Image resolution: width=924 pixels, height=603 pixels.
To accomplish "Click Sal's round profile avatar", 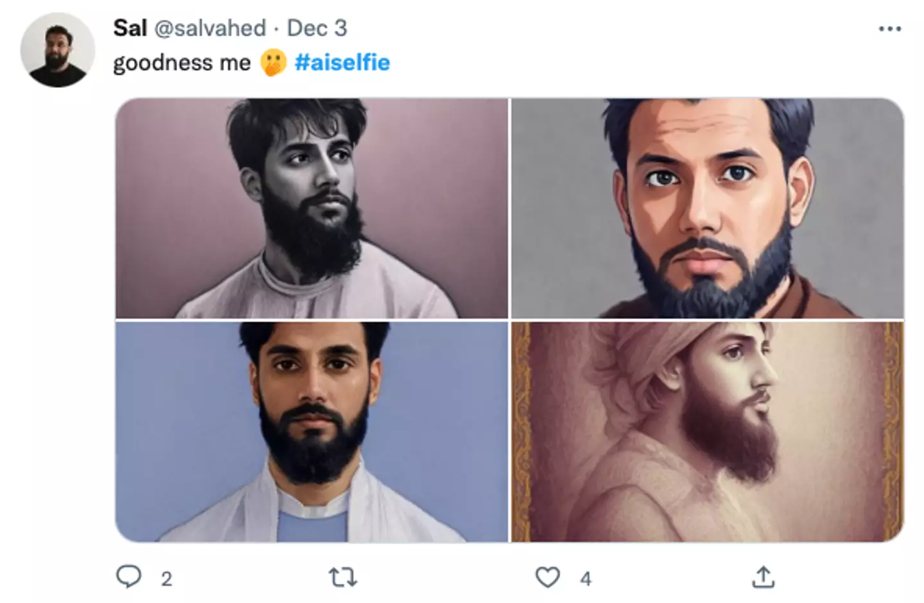I will 57,50.
